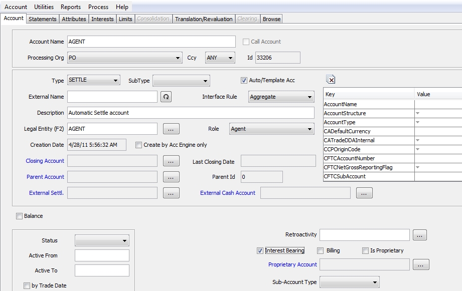Switch to the Limits tab

tap(125, 19)
